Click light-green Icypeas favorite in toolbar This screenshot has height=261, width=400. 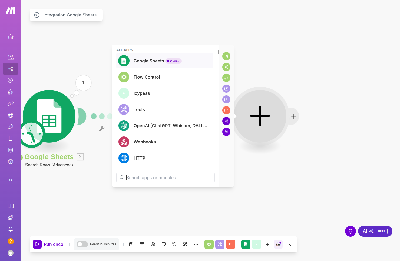tap(257, 244)
